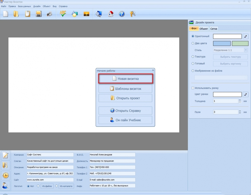The width and height of the screenshot is (251, 195).
Task: Adjust the Поля spinner arrows
Action: [240, 112]
